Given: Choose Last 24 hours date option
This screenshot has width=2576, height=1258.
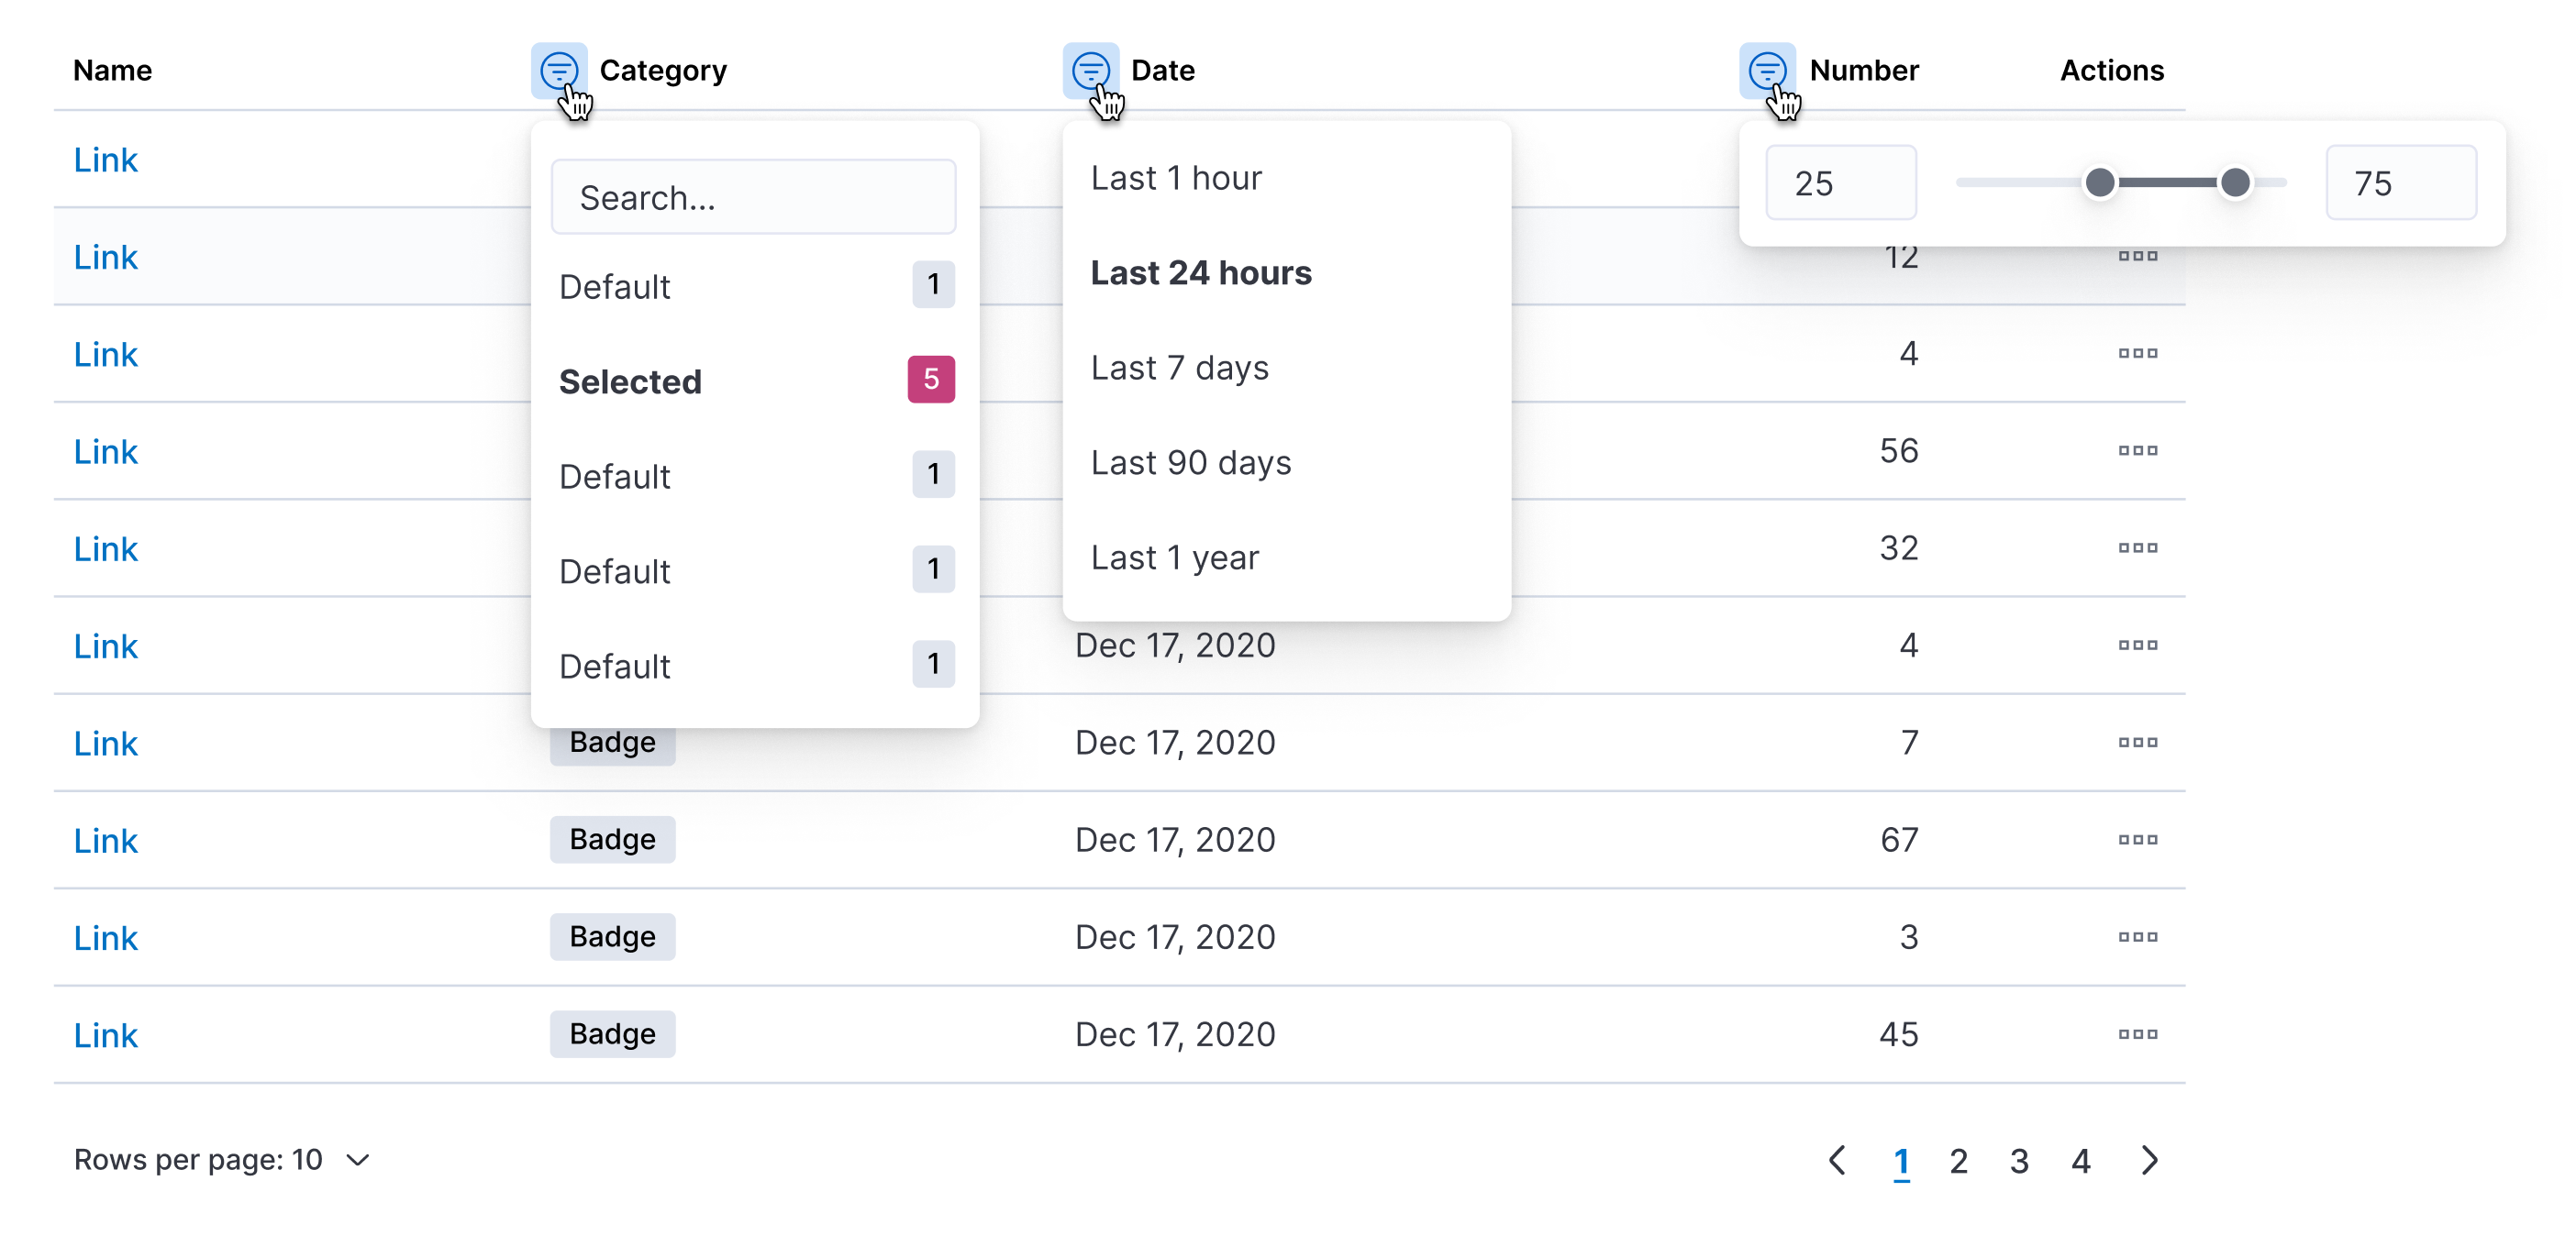Looking at the screenshot, I should coord(1201,271).
